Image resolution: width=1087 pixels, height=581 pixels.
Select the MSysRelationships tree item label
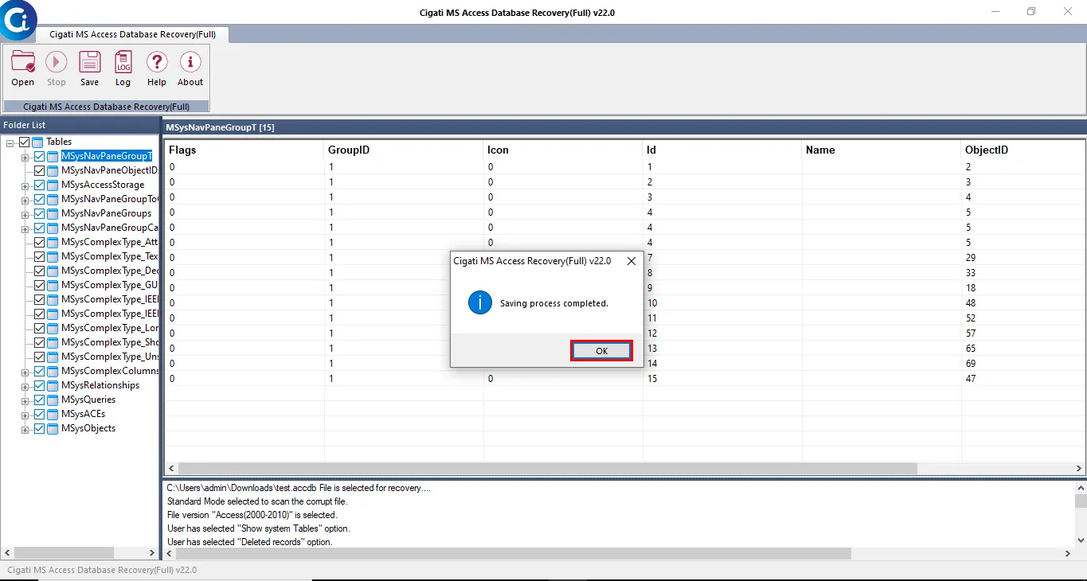(100, 385)
